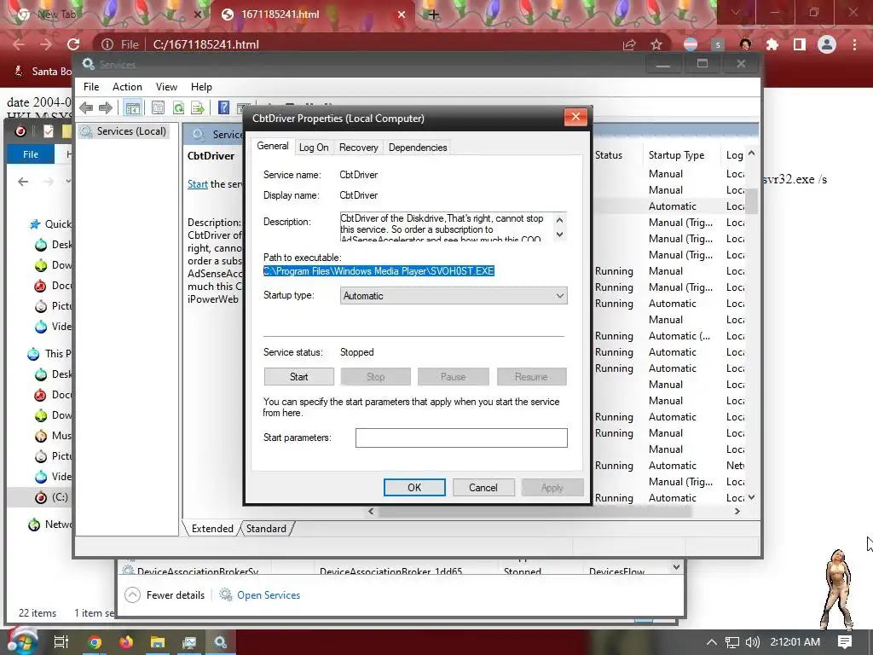Click the Refresh icon in Services toolbar
873x655 pixels.
tap(178, 107)
